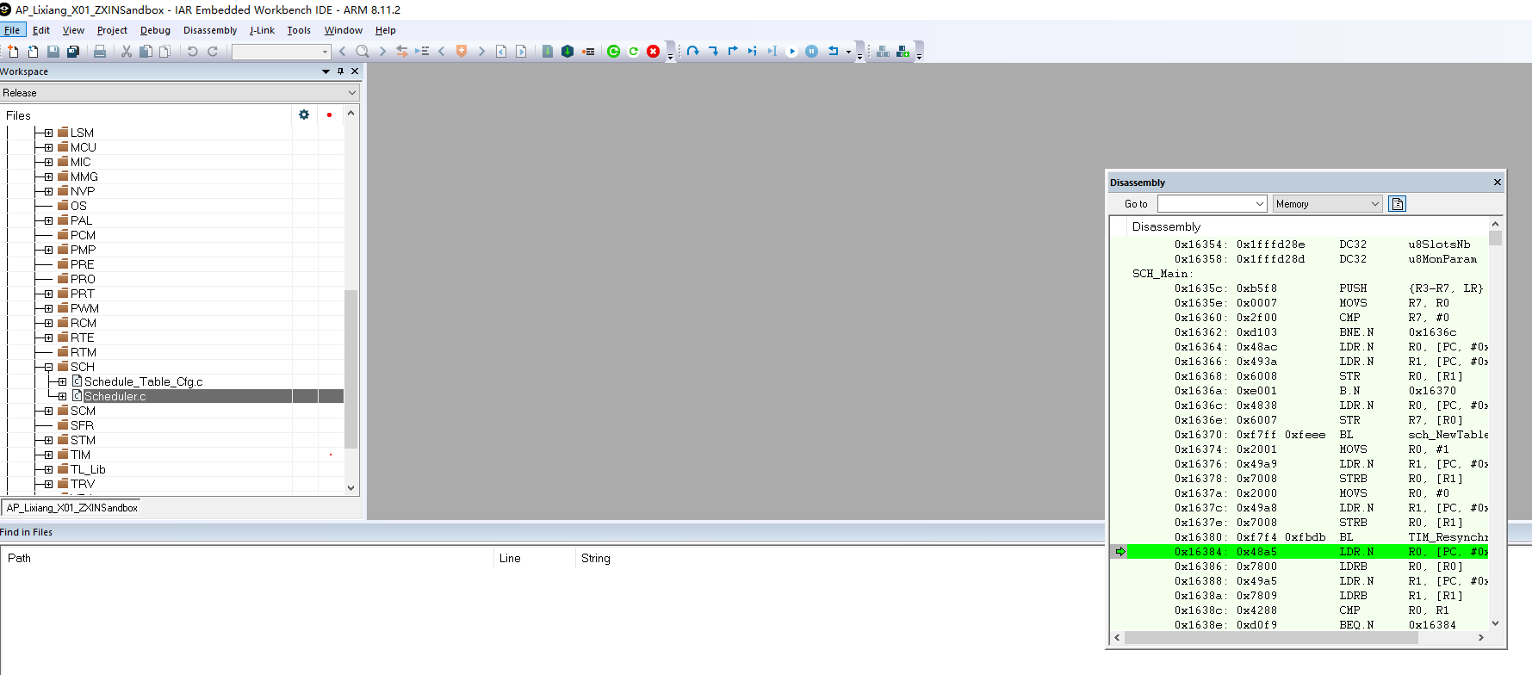This screenshot has height=675, width=1532.
Task: Click the red Stop Debugging icon
Action: point(654,52)
